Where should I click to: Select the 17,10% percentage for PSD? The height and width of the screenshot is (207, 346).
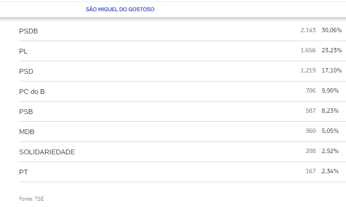pyautogui.click(x=331, y=71)
